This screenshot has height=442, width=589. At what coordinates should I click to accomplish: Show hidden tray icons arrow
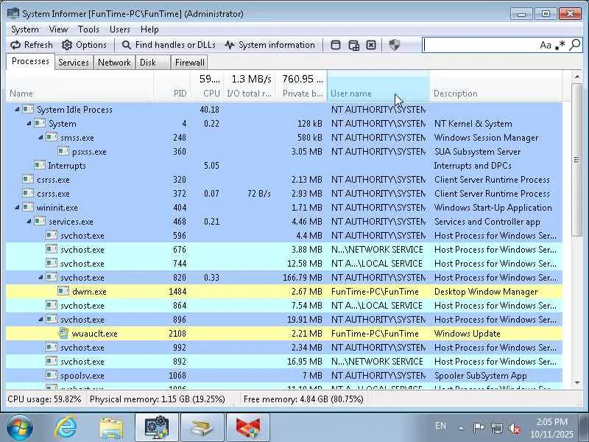click(x=462, y=428)
